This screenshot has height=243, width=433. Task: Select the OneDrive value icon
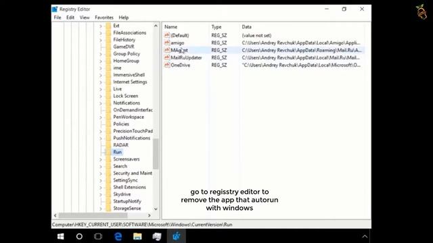click(167, 65)
